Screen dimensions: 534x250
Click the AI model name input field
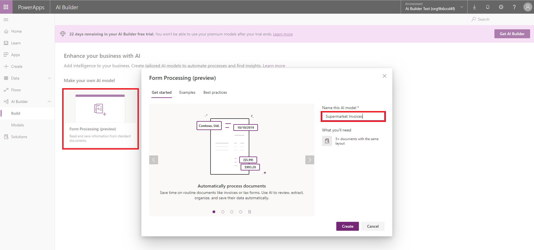[x=353, y=116]
